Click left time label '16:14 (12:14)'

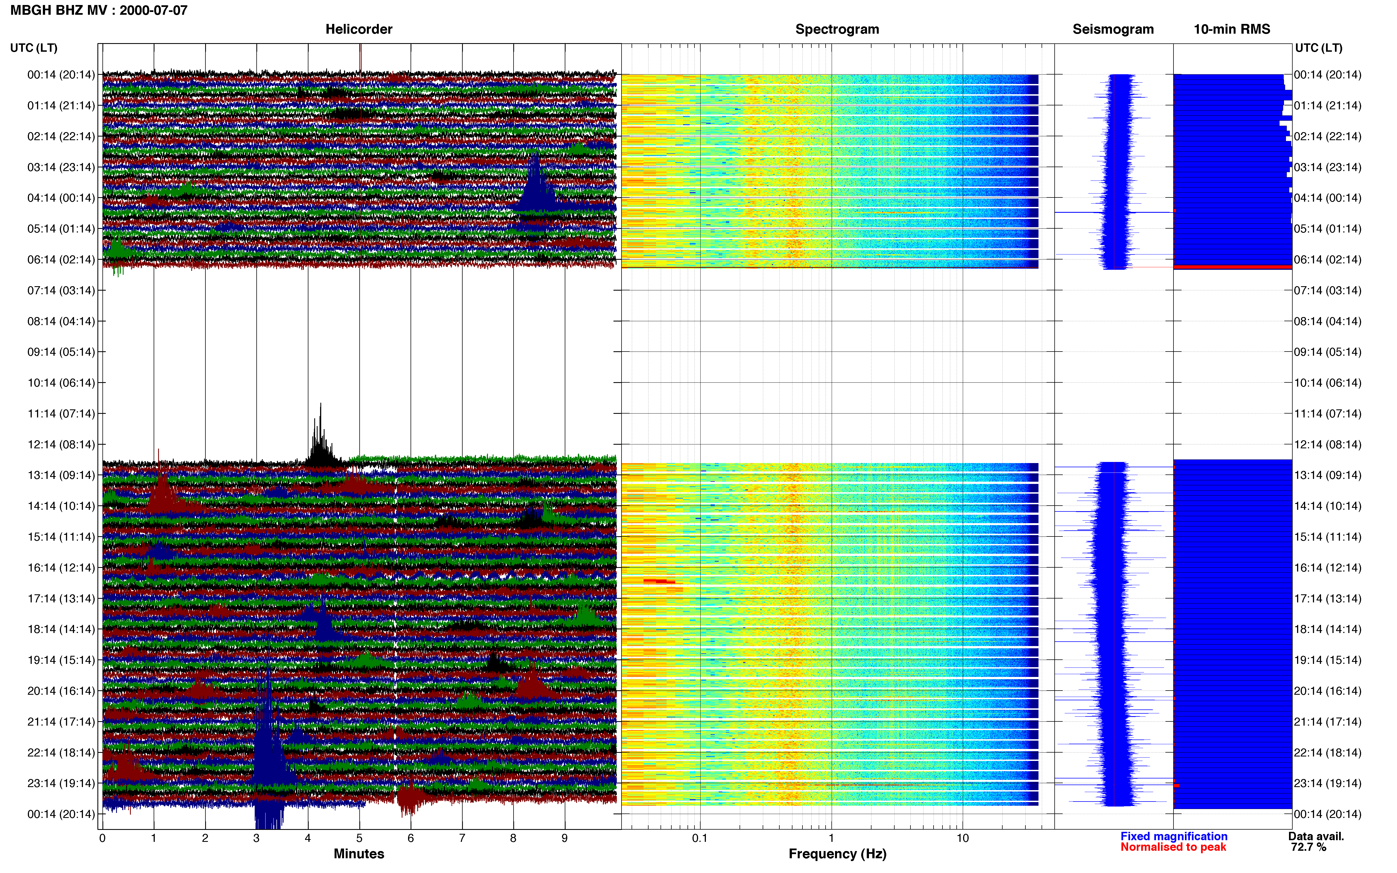point(61,568)
